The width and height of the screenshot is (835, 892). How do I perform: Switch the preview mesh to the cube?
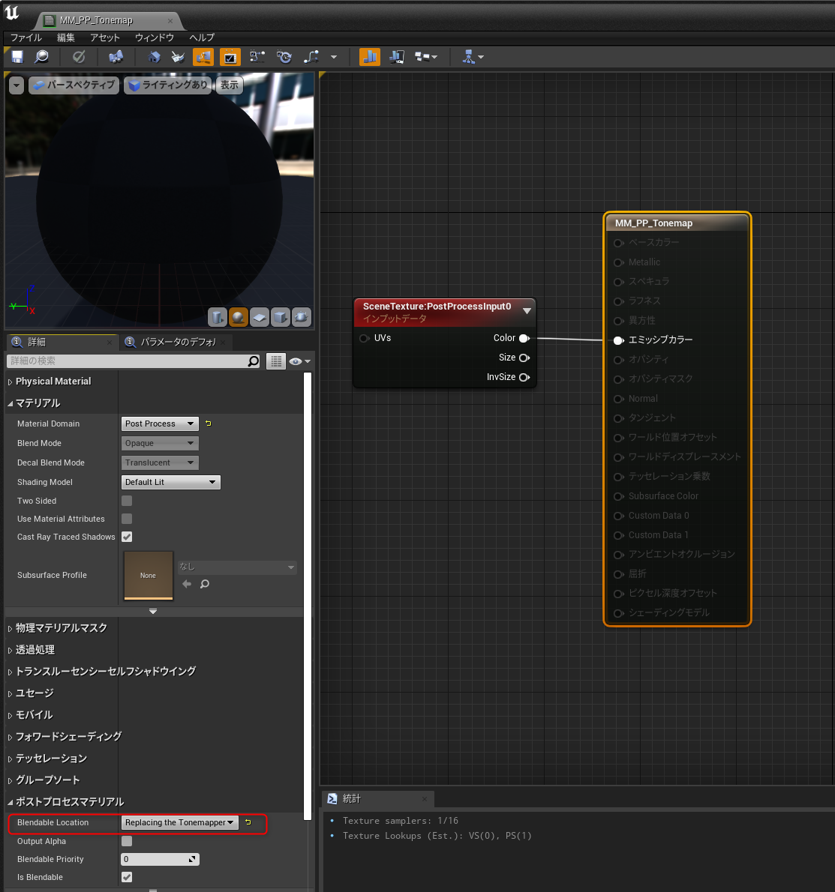(x=281, y=318)
